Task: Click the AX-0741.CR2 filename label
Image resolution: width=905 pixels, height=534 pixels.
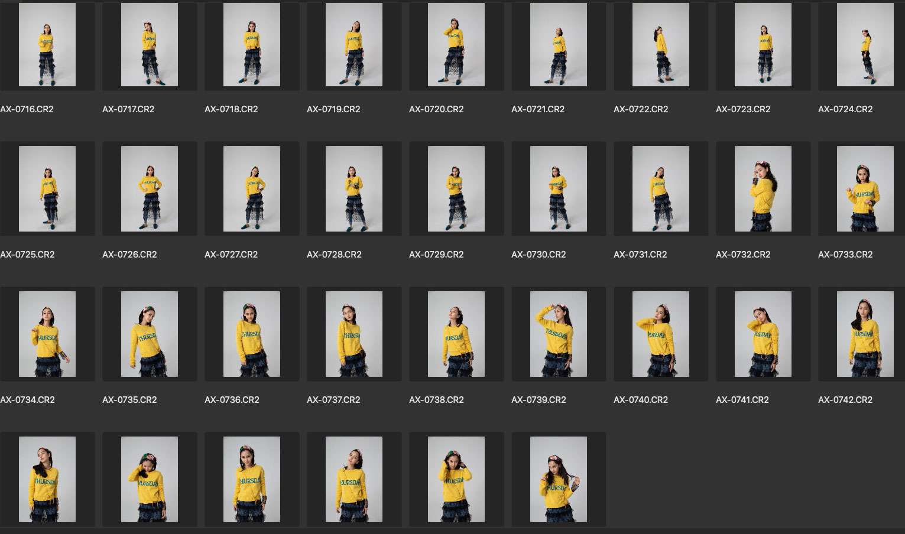Action: click(x=742, y=400)
